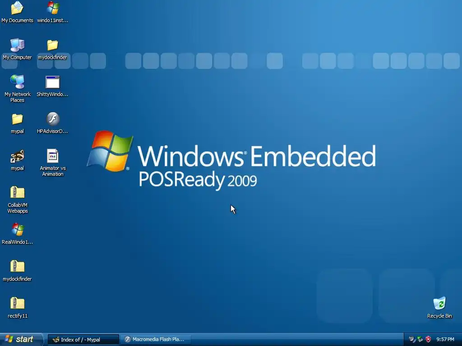Switch to Index of / - Mypal taskbar button
Image resolution: width=462 pixels, height=346 pixels.
coord(83,340)
